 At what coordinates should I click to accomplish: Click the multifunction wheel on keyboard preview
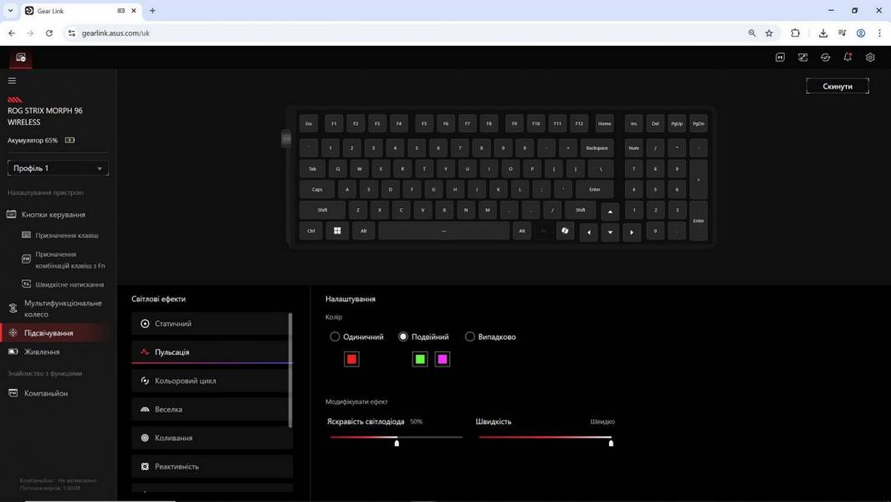click(x=286, y=139)
